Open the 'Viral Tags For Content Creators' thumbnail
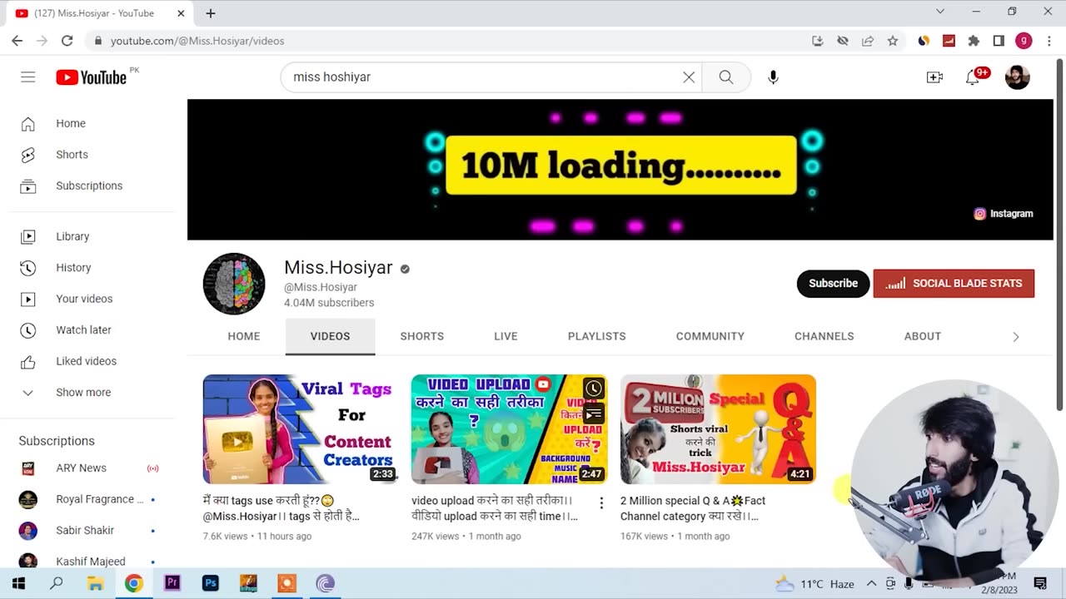 pyautogui.click(x=301, y=429)
